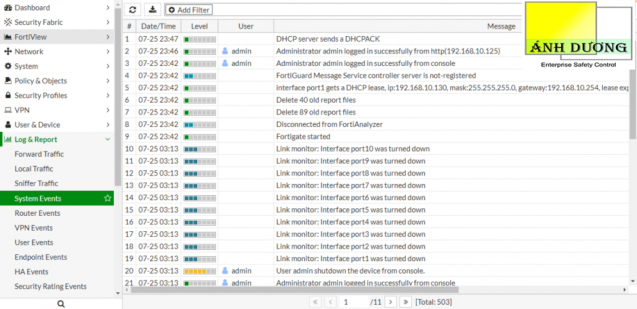This screenshot has width=637, height=309.
Task: Click admin user icon in row 20
Action: [225, 270]
